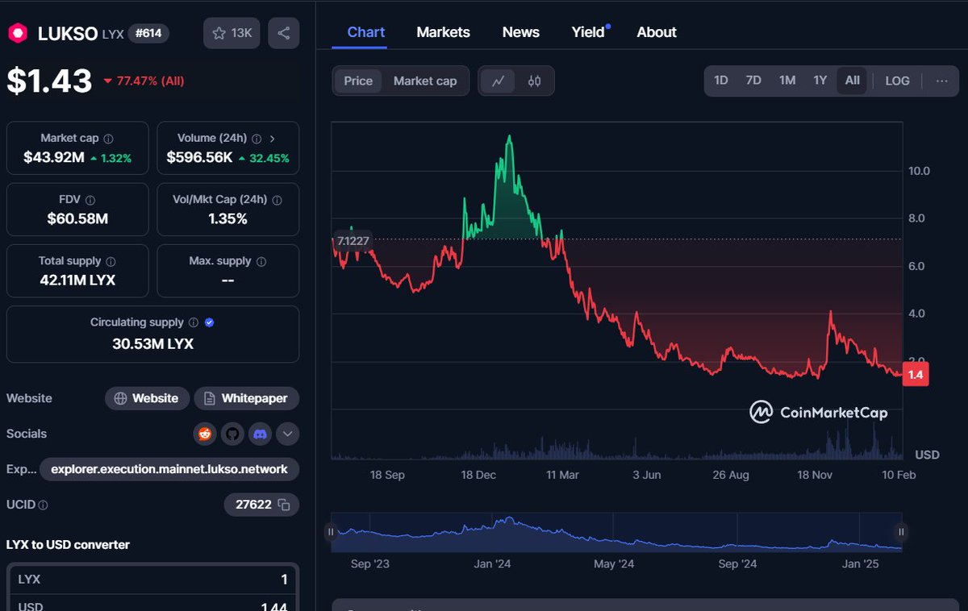Image resolution: width=968 pixels, height=611 pixels.
Task: Click the $1.43 price text
Action: [x=49, y=81]
